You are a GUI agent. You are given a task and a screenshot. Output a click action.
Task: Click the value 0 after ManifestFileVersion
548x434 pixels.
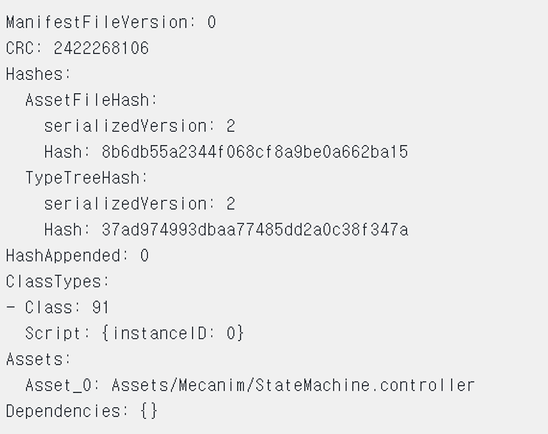211,22
